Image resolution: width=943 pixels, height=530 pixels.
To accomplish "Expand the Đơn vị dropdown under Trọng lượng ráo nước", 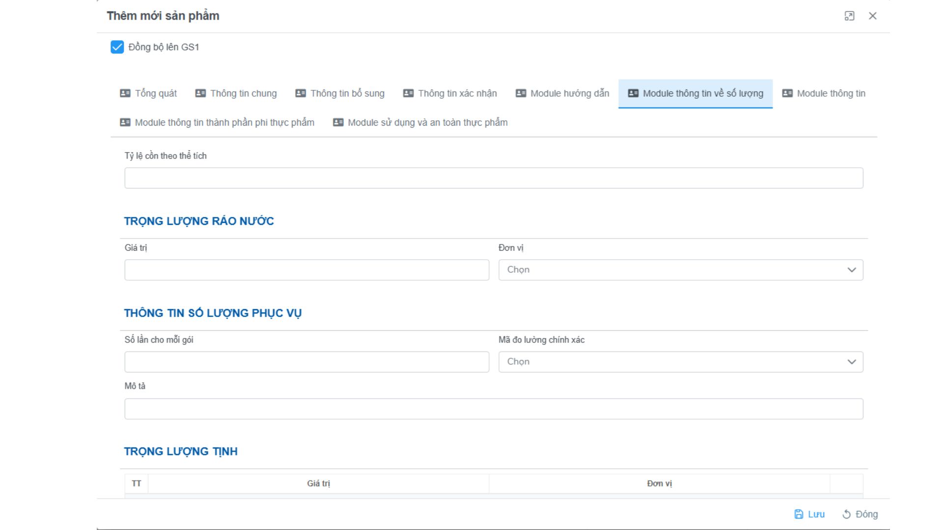I will pos(681,270).
